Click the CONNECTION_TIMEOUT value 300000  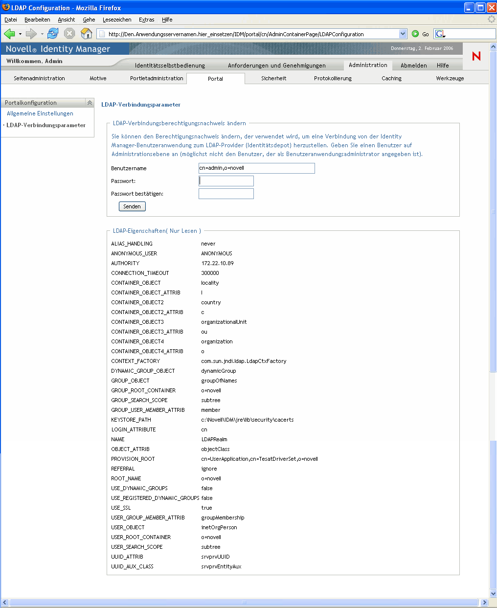(210, 273)
